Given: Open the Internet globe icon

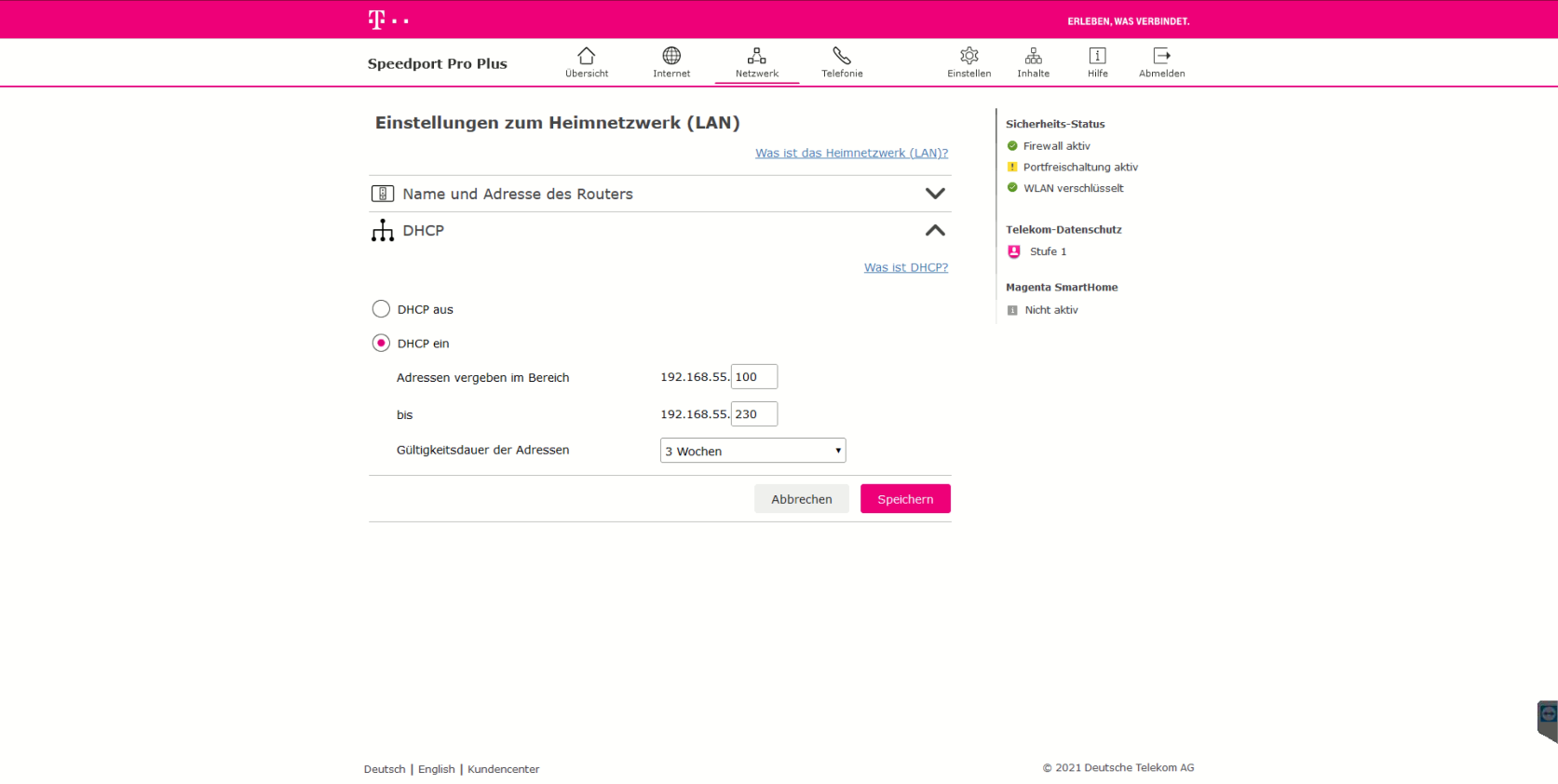Looking at the screenshot, I should pyautogui.click(x=671, y=56).
